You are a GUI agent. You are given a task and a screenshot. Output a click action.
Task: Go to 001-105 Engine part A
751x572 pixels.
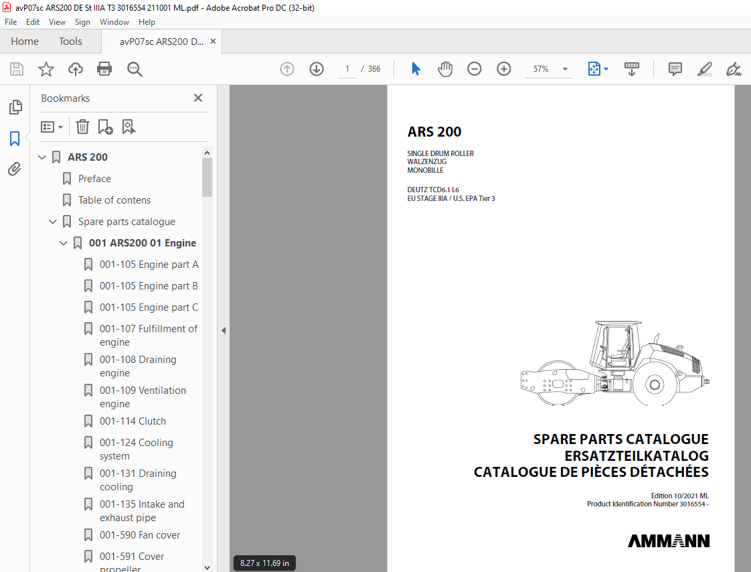coord(149,265)
